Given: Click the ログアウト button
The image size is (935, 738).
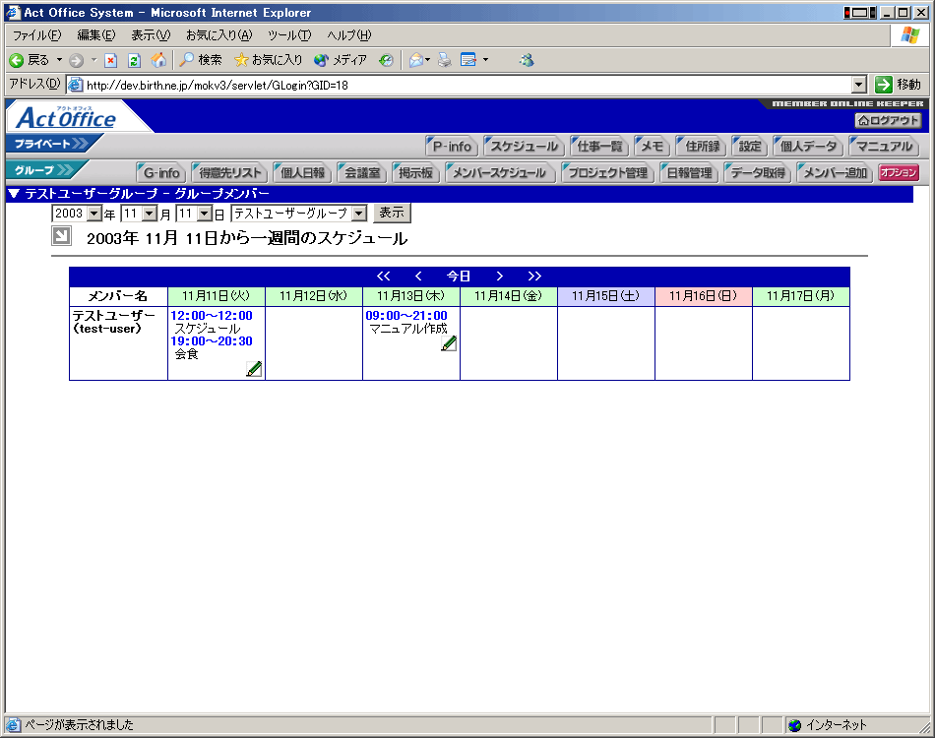Looking at the screenshot, I should coord(889,120).
